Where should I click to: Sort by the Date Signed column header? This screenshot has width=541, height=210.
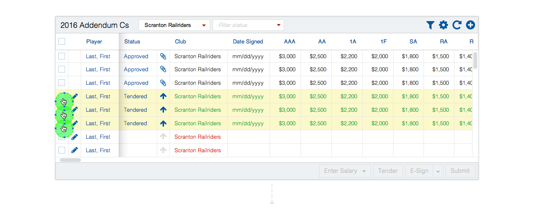pyautogui.click(x=248, y=41)
